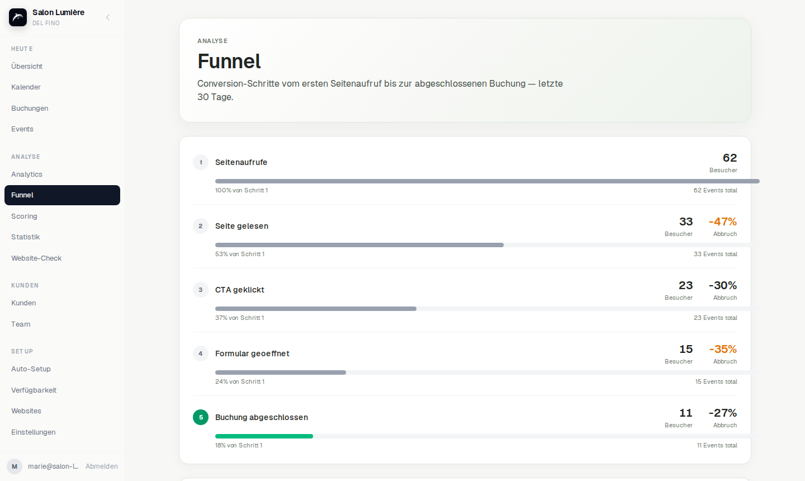
Task: Click the 23 Besucher count
Action: point(686,286)
